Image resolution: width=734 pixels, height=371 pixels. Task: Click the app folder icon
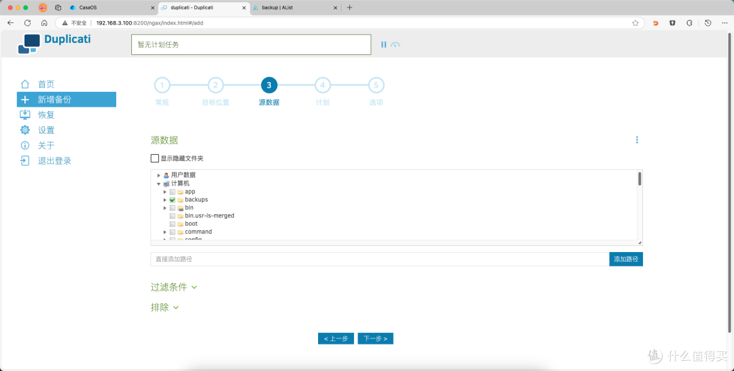[180, 192]
